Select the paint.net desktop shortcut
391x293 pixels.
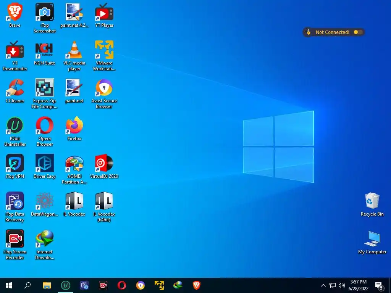point(74,91)
